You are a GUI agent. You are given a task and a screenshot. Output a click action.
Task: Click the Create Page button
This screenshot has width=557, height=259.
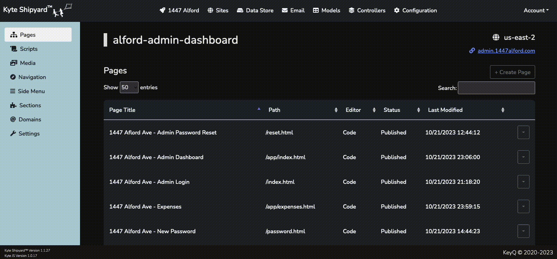pos(512,72)
